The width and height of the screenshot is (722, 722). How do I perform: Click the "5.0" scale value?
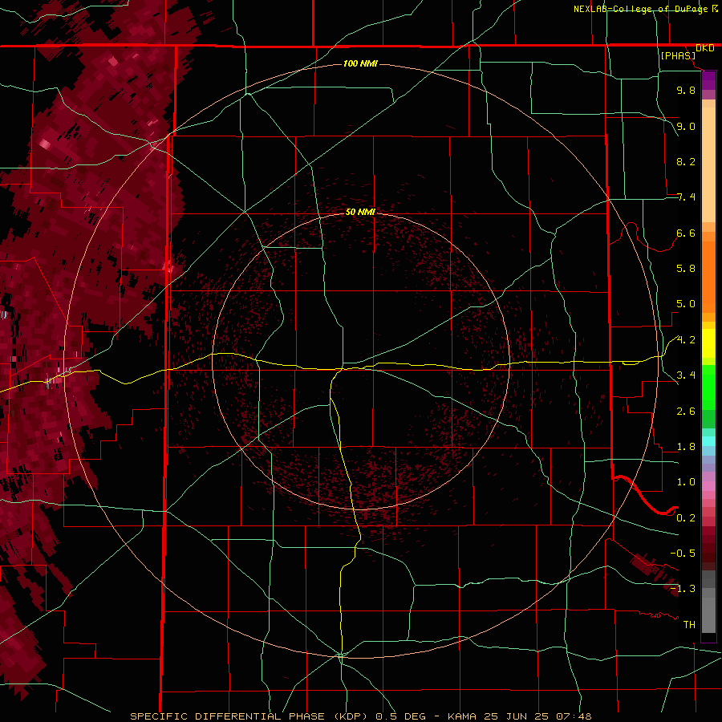click(x=686, y=304)
